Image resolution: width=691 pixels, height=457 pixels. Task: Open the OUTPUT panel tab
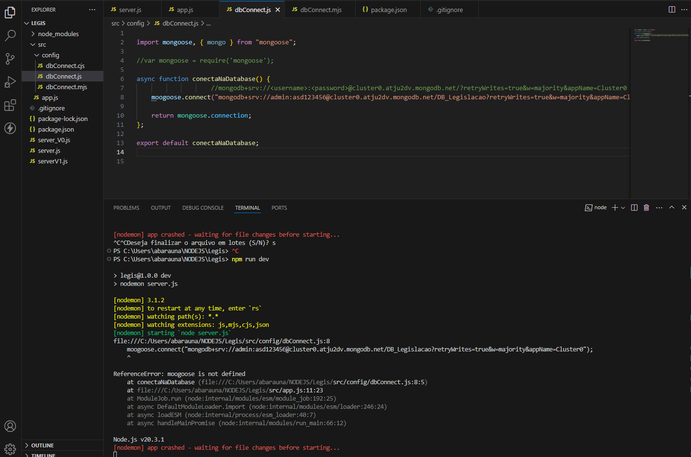pos(161,208)
